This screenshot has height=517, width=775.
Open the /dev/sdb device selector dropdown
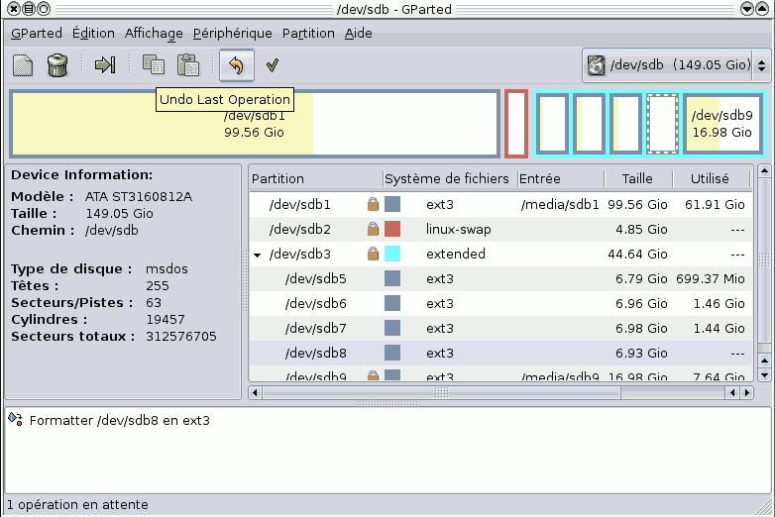676,66
